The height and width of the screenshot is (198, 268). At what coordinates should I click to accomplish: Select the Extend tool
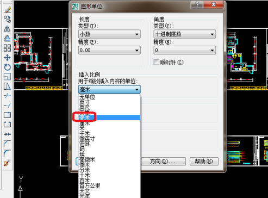pyautogui.click(x=7, y=106)
